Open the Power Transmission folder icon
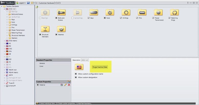The height and width of the screenshot is (105, 199). [158, 12]
